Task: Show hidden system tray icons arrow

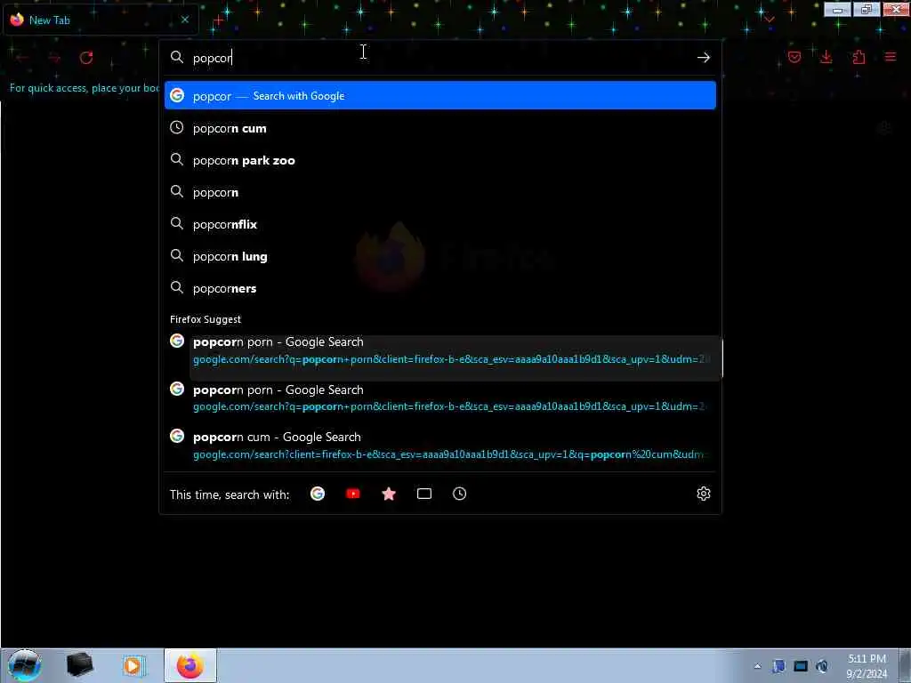Action: [757, 666]
